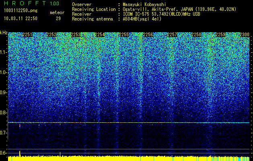The width and height of the screenshot is (253, 161).
Task: Click the 0.6 frequency axis label
Action: 3,153
